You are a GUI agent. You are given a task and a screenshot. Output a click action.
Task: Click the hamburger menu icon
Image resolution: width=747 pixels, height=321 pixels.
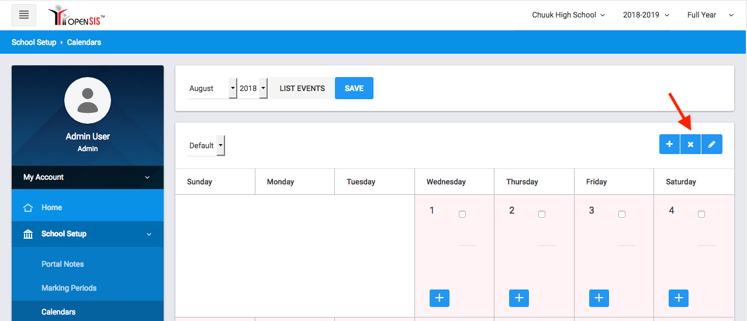click(24, 15)
